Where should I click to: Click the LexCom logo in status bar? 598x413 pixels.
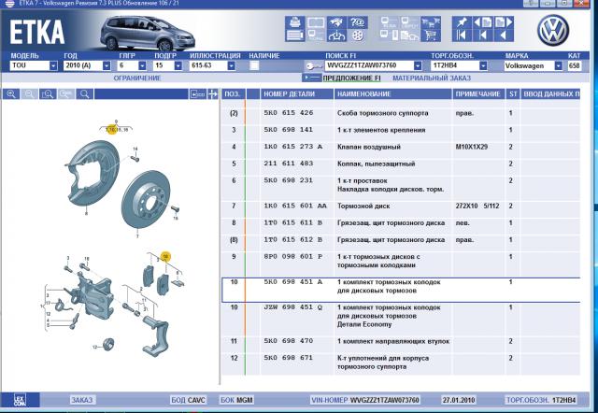20,400
